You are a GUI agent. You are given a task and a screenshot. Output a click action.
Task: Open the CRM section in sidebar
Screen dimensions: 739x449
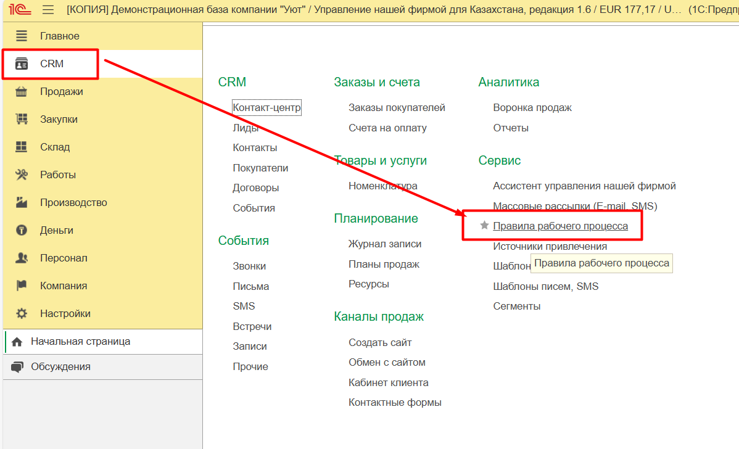click(51, 64)
